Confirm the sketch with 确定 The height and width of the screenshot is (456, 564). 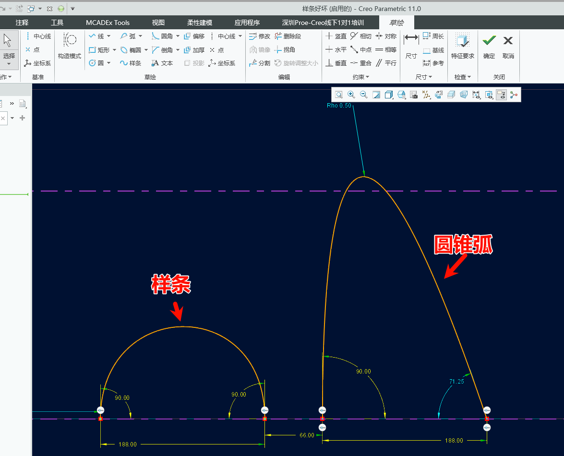(489, 46)
